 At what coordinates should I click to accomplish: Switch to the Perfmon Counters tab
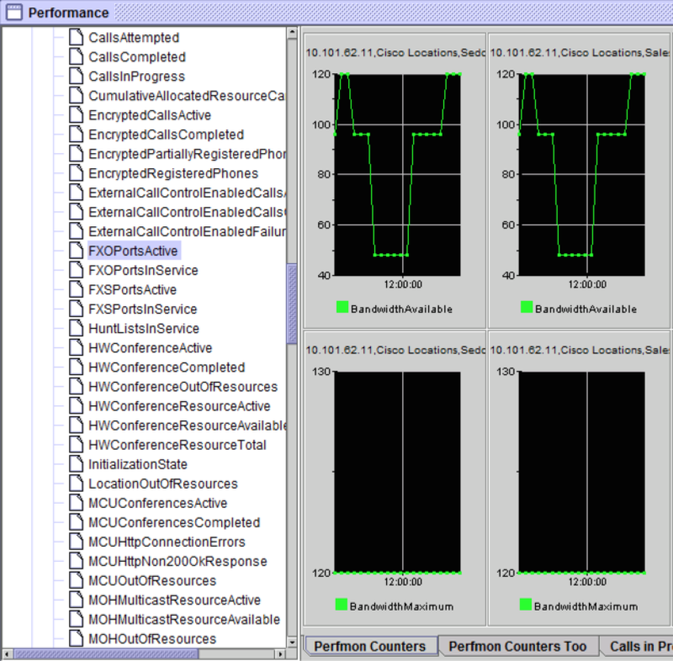(370, 646)
